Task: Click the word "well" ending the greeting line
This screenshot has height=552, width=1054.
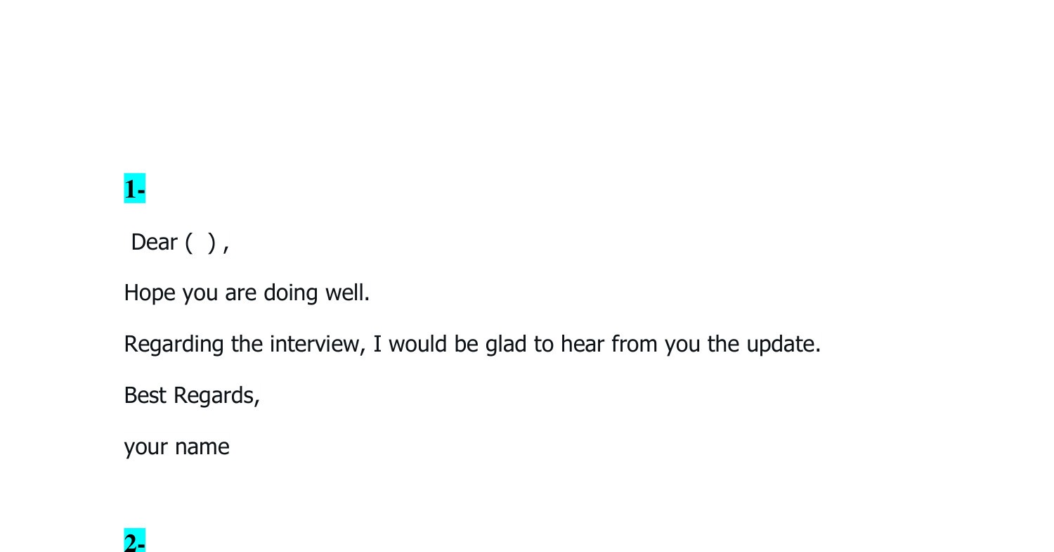Action: coord(344,293)
